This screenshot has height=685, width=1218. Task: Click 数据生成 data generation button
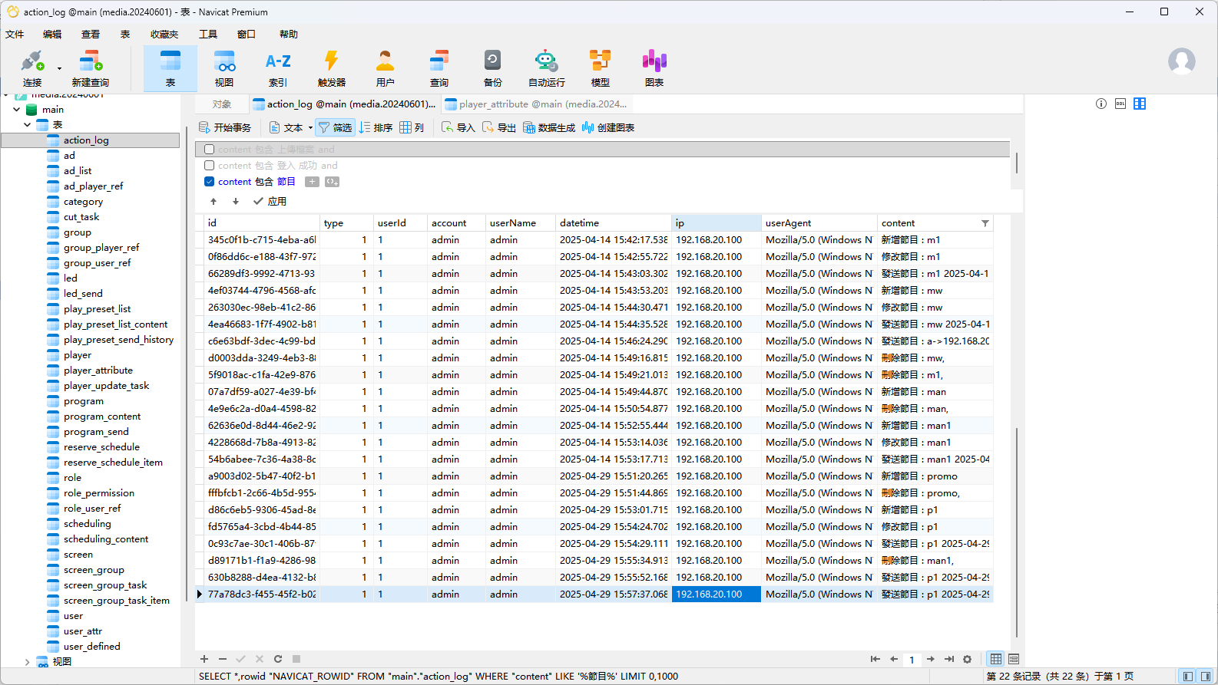point(549,127)
